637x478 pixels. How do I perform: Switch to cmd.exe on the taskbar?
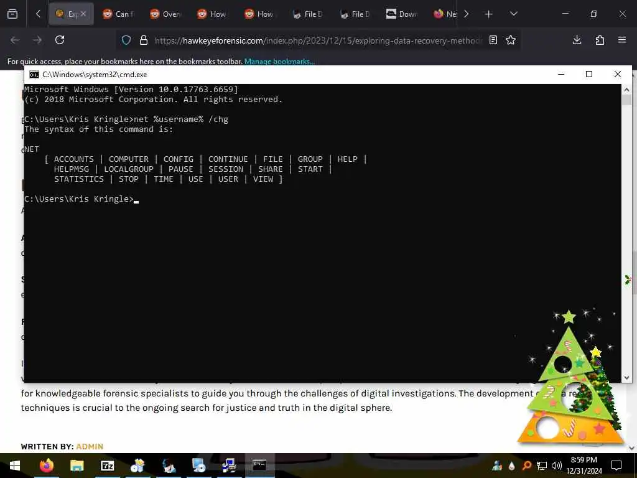259,466
